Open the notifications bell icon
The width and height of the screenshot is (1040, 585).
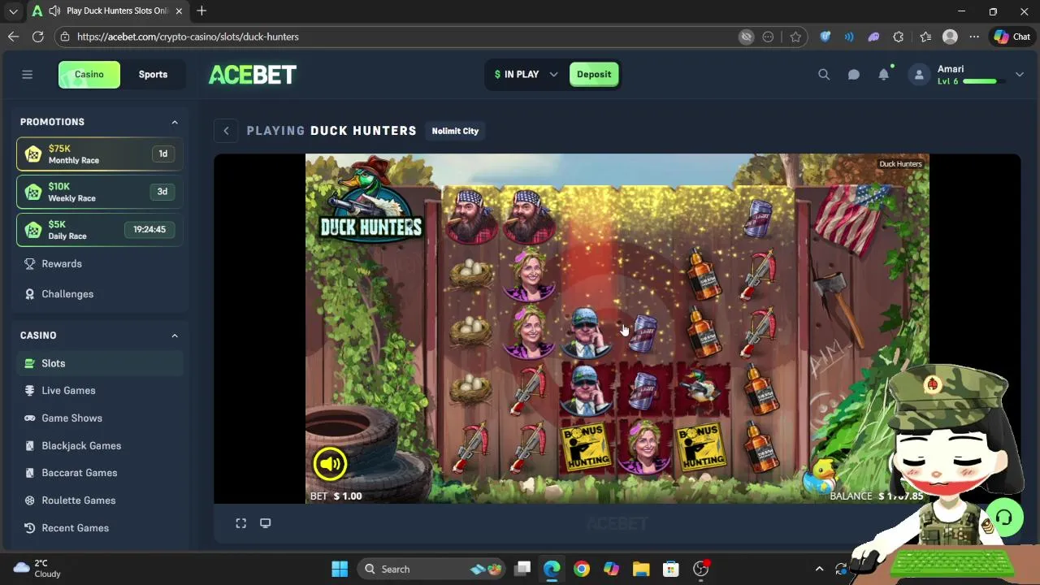point(884,75)
